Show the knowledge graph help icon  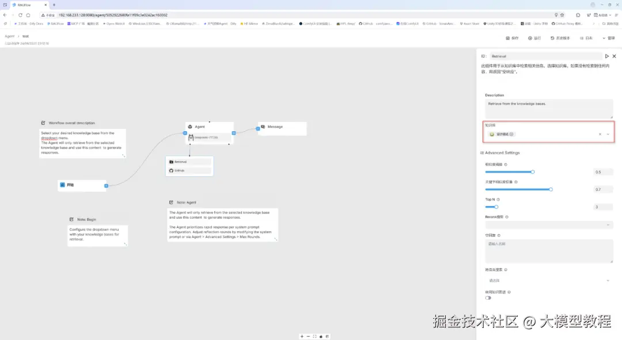[x=509, y=292]
